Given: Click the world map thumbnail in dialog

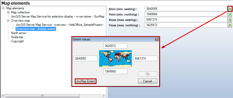Looking at the screenshot, I should pos(115,59).
